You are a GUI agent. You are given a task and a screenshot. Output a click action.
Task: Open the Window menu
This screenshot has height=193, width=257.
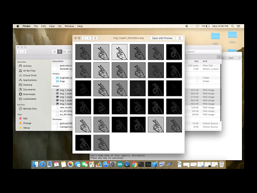(x=69, y=26)
